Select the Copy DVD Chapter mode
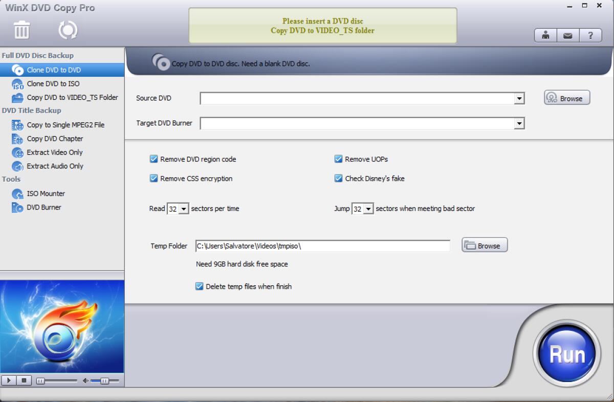 54,138
